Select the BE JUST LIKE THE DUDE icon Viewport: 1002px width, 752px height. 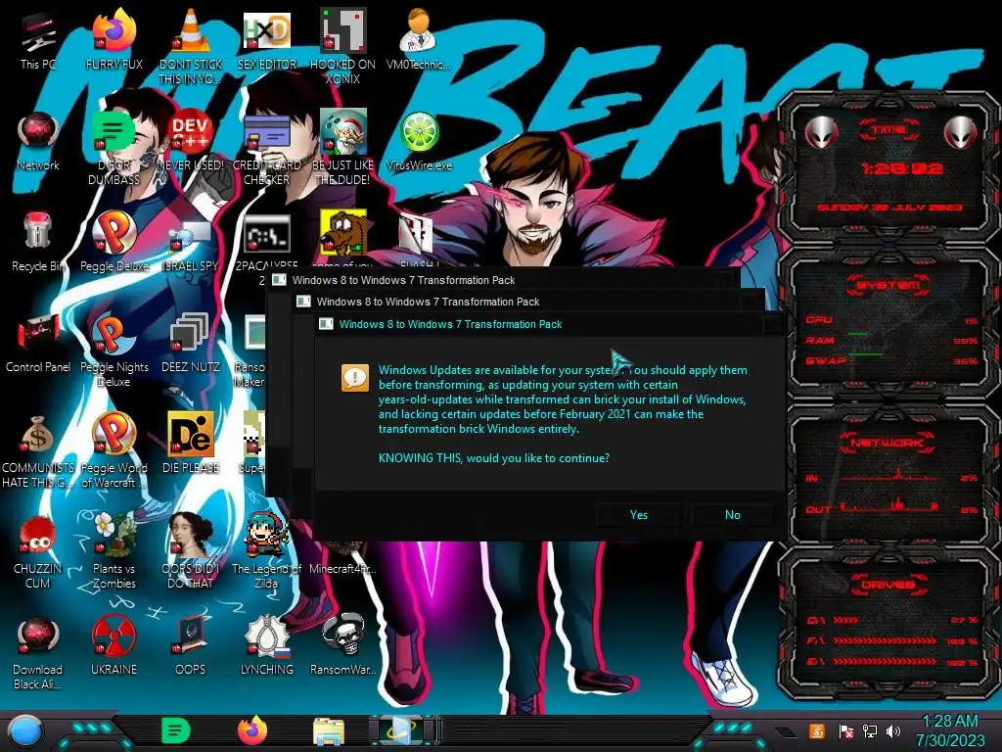343,147
